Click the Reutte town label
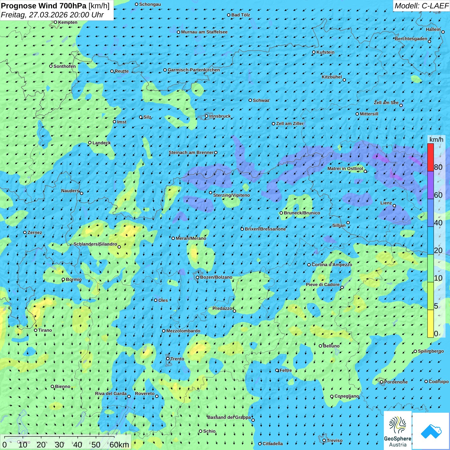Image resolution: width=450 pixels, height=450 pixels. click(x=122, y=71)
